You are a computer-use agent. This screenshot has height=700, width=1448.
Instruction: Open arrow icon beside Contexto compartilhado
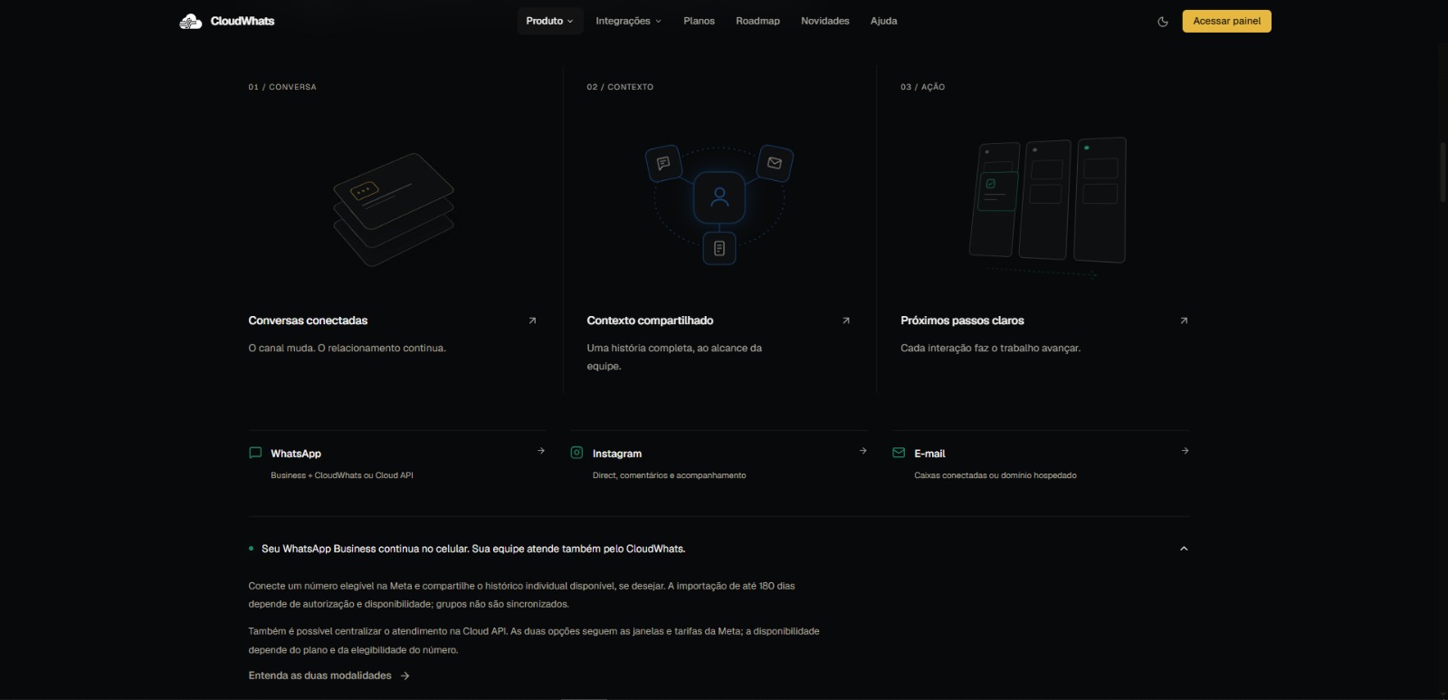click(x=846, y=321)
